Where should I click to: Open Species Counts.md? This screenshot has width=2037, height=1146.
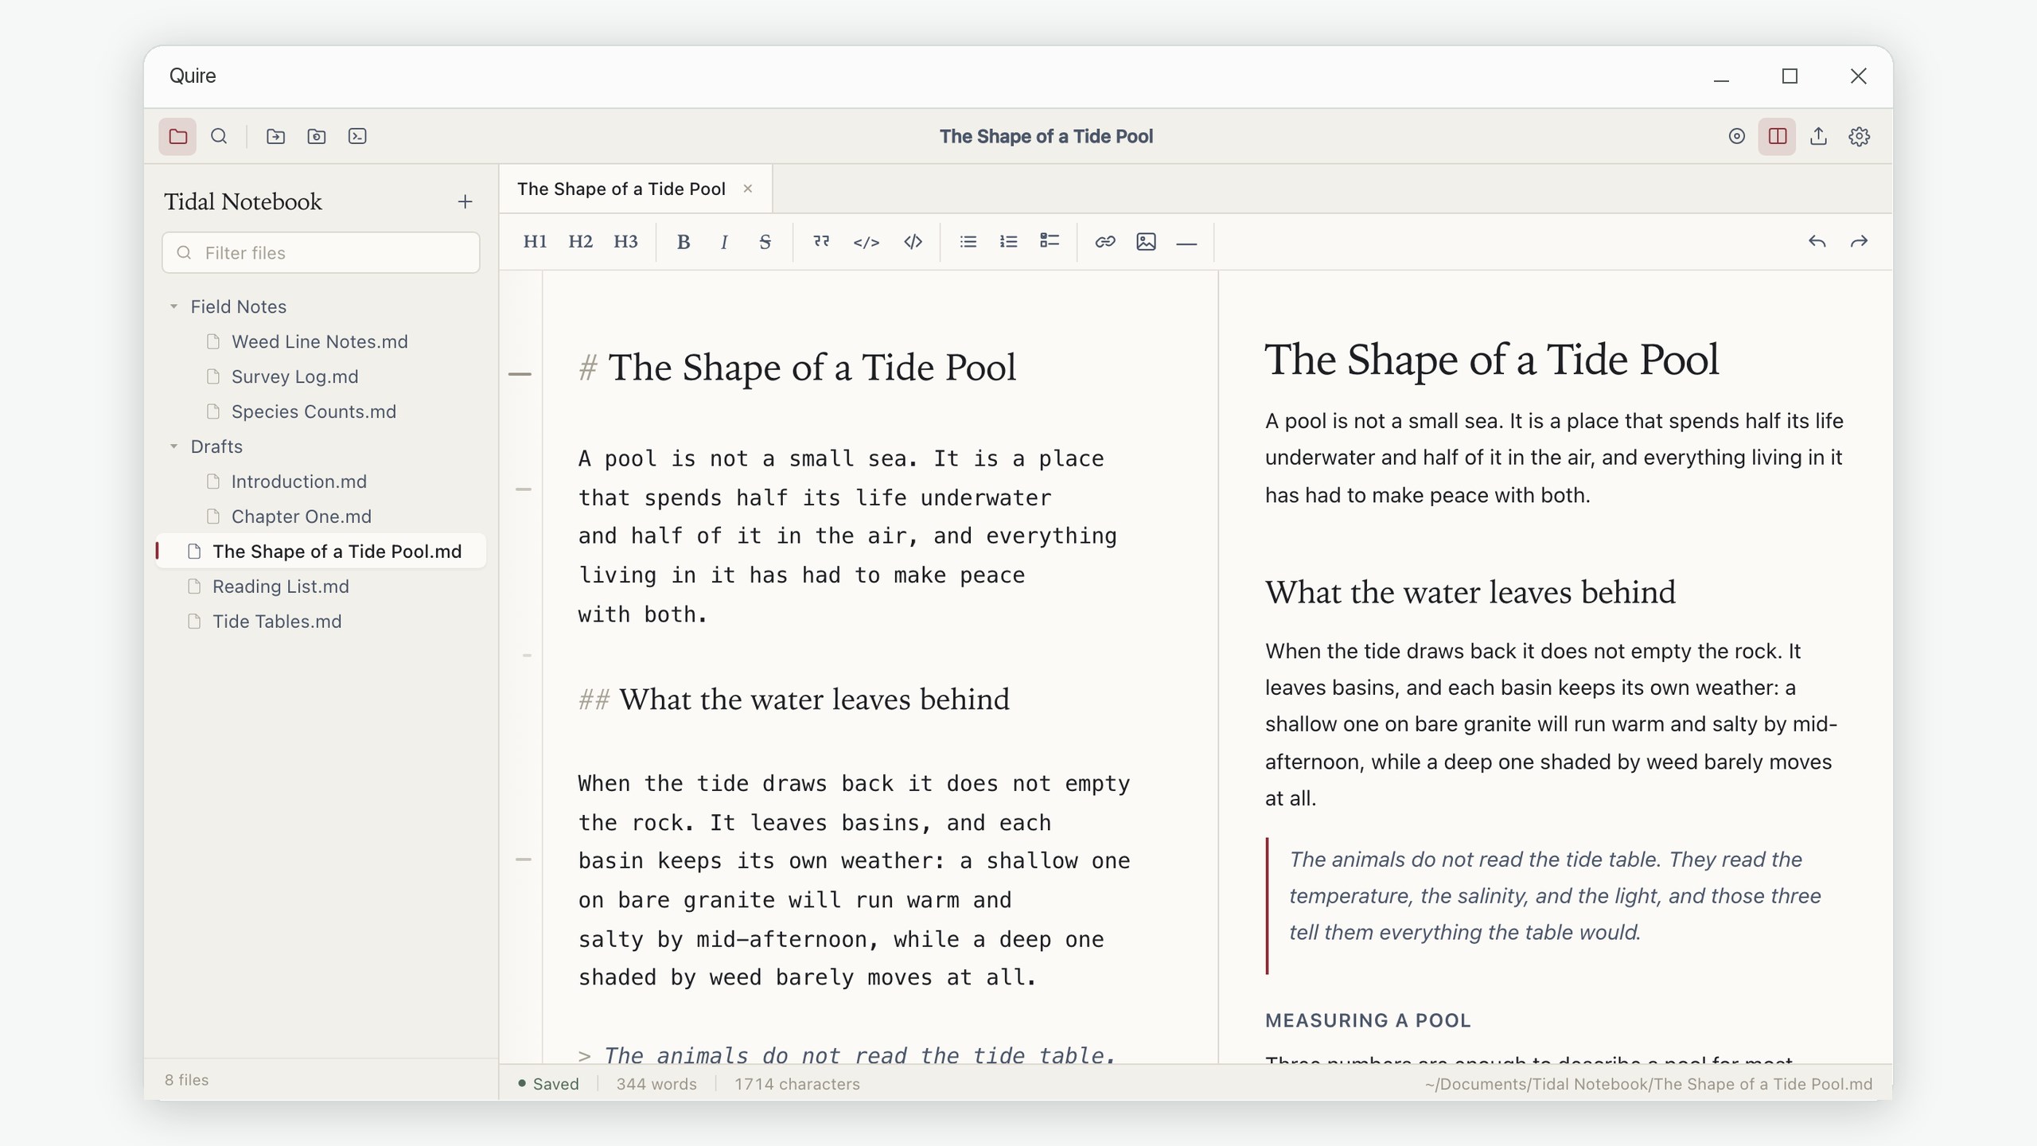click(x=321, y=411)
